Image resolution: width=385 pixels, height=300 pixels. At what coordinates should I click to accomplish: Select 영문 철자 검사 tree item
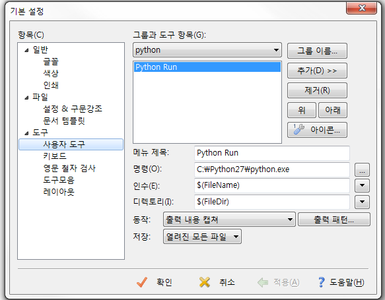pyautogui.click(x=69, y=168)
